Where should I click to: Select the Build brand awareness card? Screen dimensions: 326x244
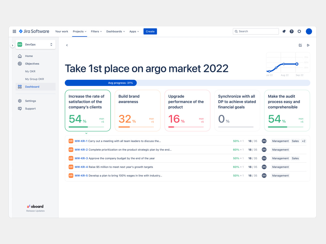138,111
